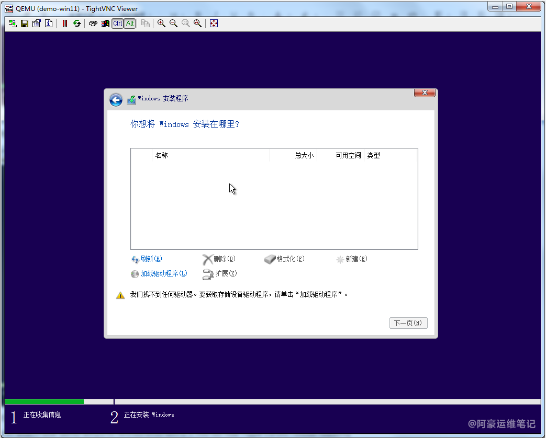Click the 下一页 (Next) button
Viewport: 546px width, 438px height.
coord(408,323)
